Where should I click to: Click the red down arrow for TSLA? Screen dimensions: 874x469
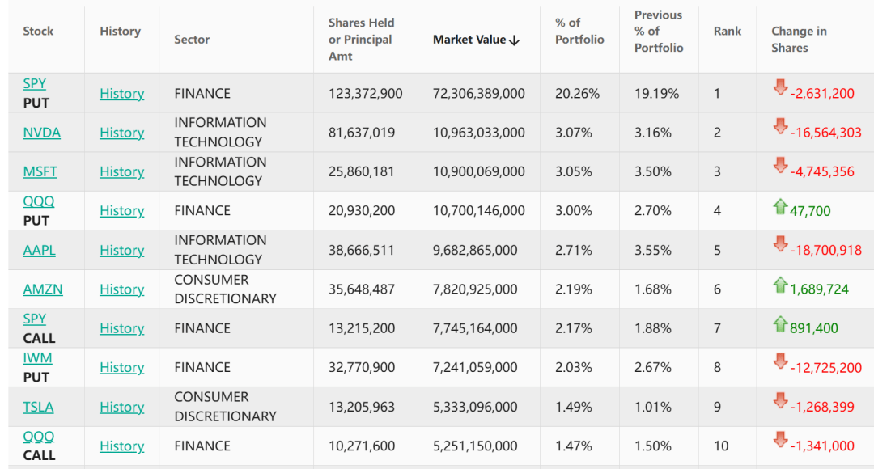780,400
